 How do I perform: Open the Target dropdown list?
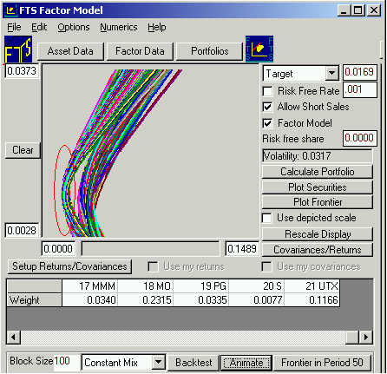pyautogui.click(x=332, y=74)
